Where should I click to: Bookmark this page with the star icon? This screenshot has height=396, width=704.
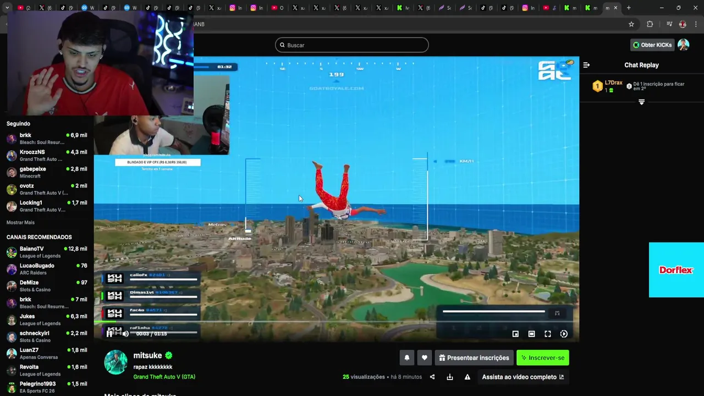point(631,24)
